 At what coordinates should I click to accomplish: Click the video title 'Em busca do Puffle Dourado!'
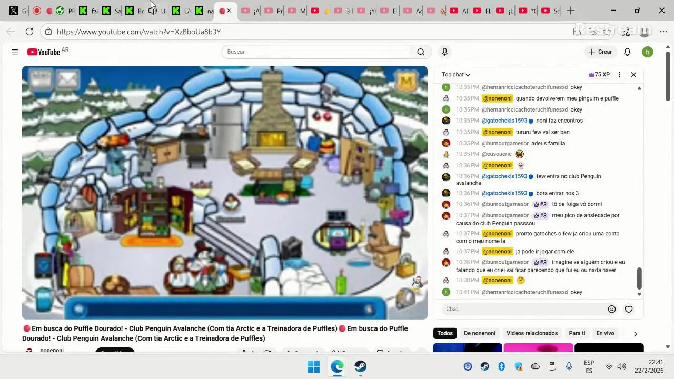pos(215,333)
